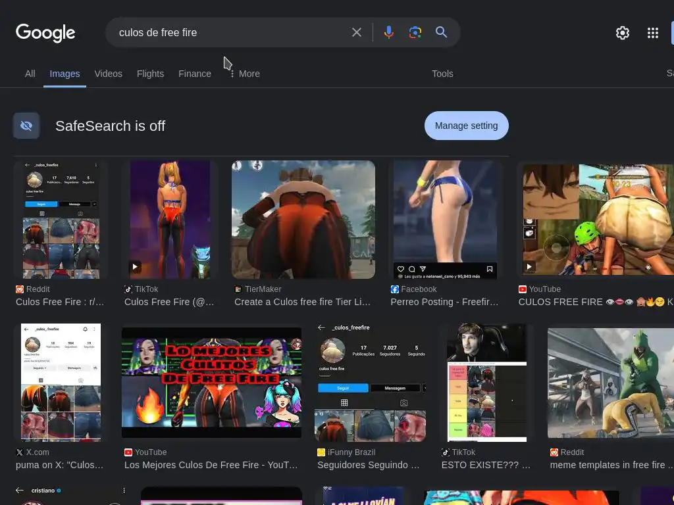The height and width of the screenshot is (505, 674).
Task: Clear the search box with the X icon
Action: tap(356, 32)
